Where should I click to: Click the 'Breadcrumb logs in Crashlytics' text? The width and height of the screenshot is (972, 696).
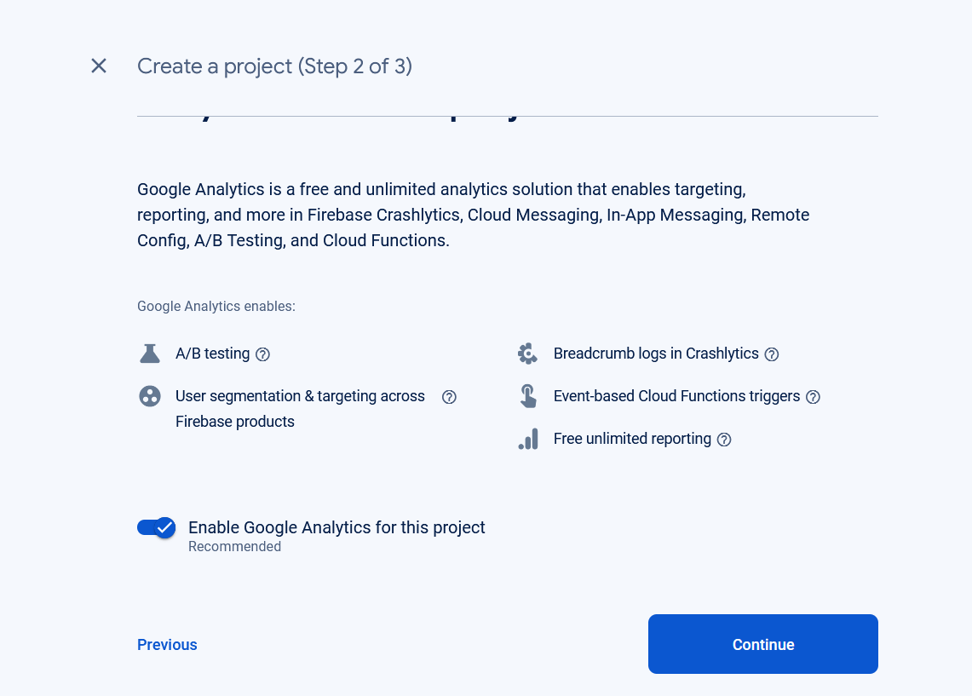pyautogui.click(x=656, y=354)
